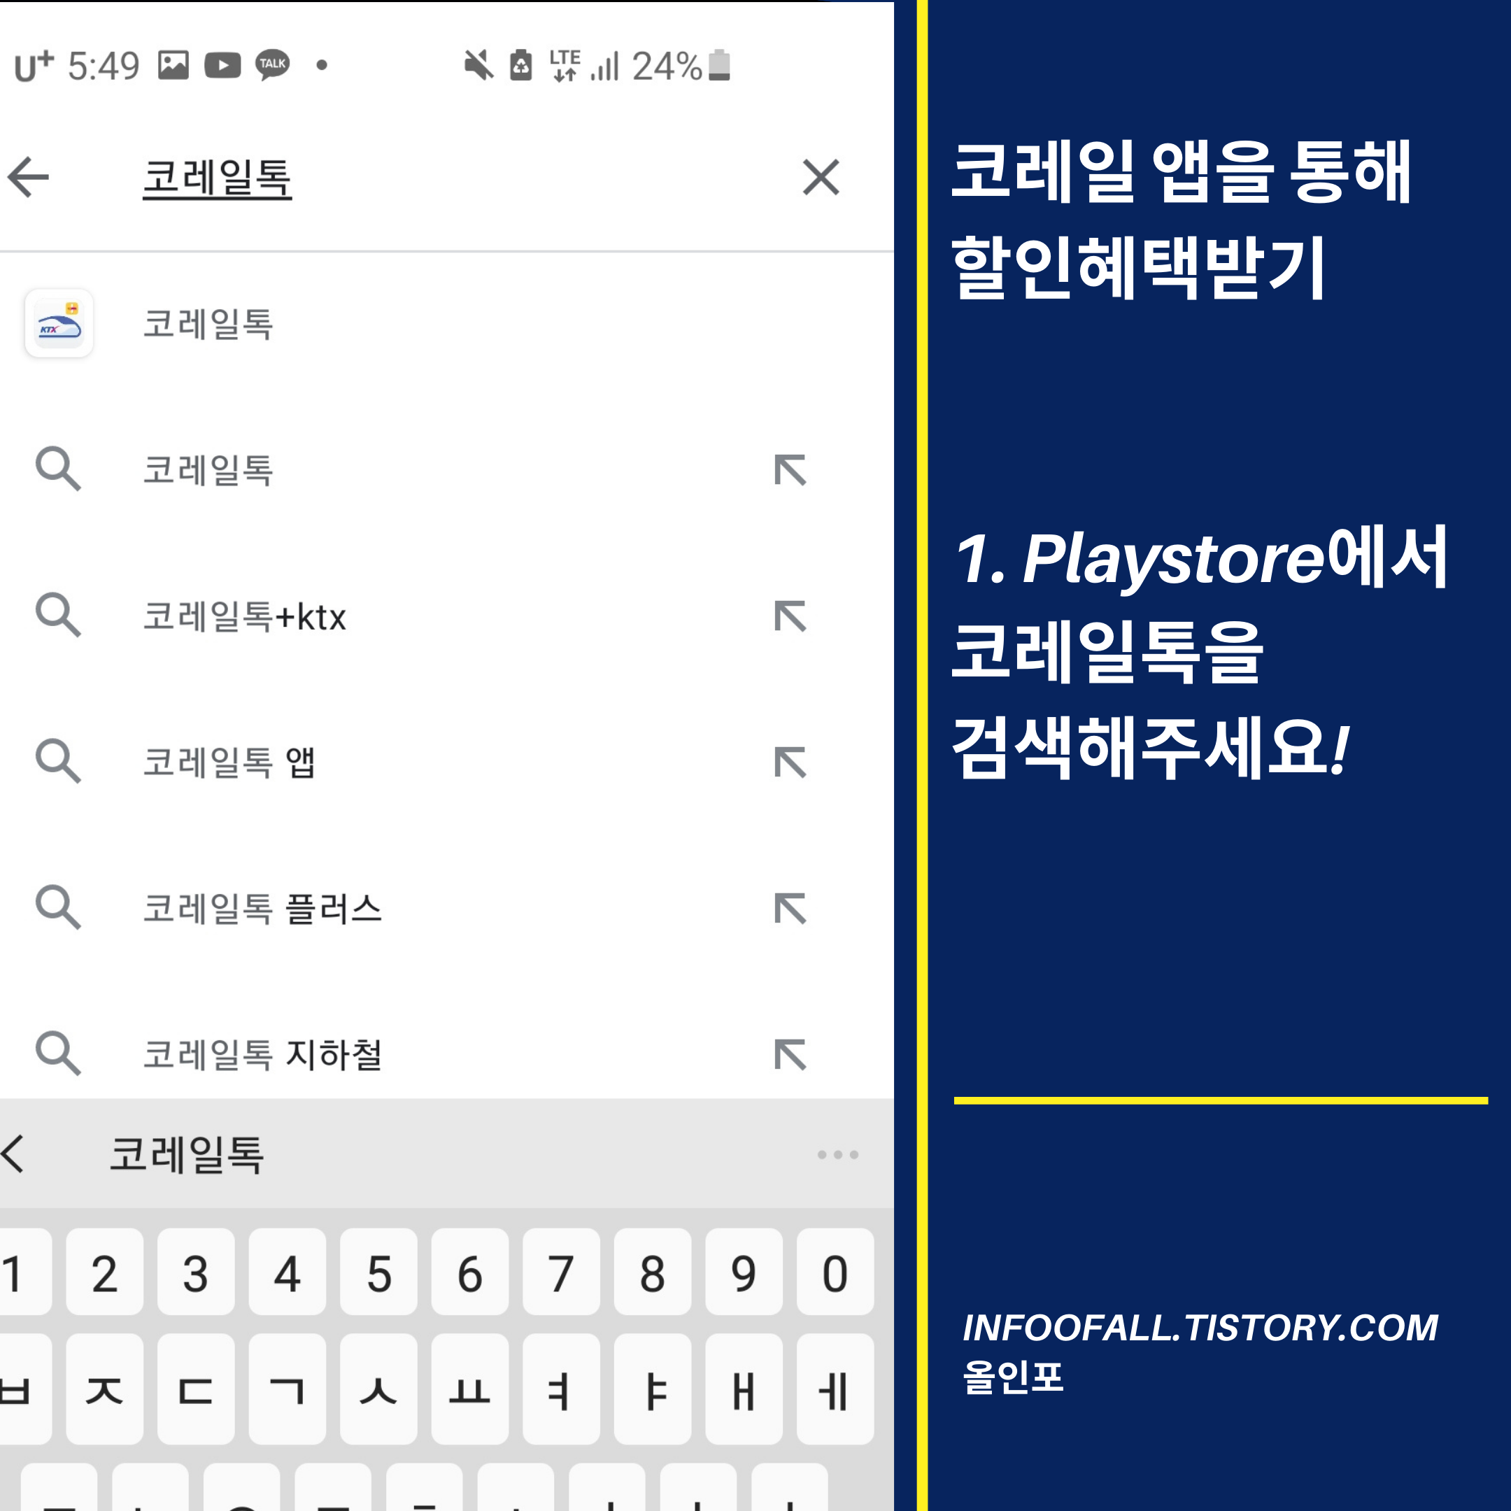Tap the magnifier icon next to 코레일톡 지하철
Image resolution: width=1511 pixels, height=1511 pixels.
[x=59, y=1054]
